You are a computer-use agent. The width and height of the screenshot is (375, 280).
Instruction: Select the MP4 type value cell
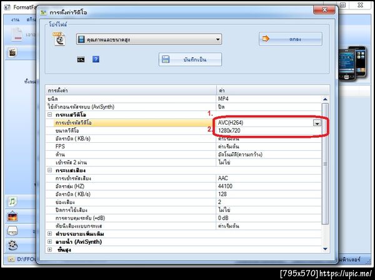(269, 99)
